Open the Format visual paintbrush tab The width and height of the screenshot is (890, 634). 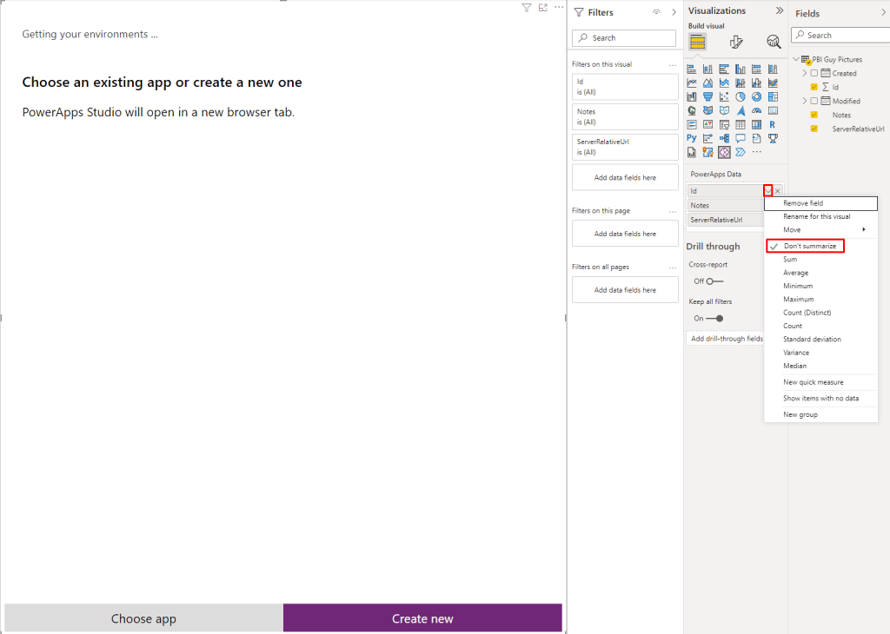(736, 42)
